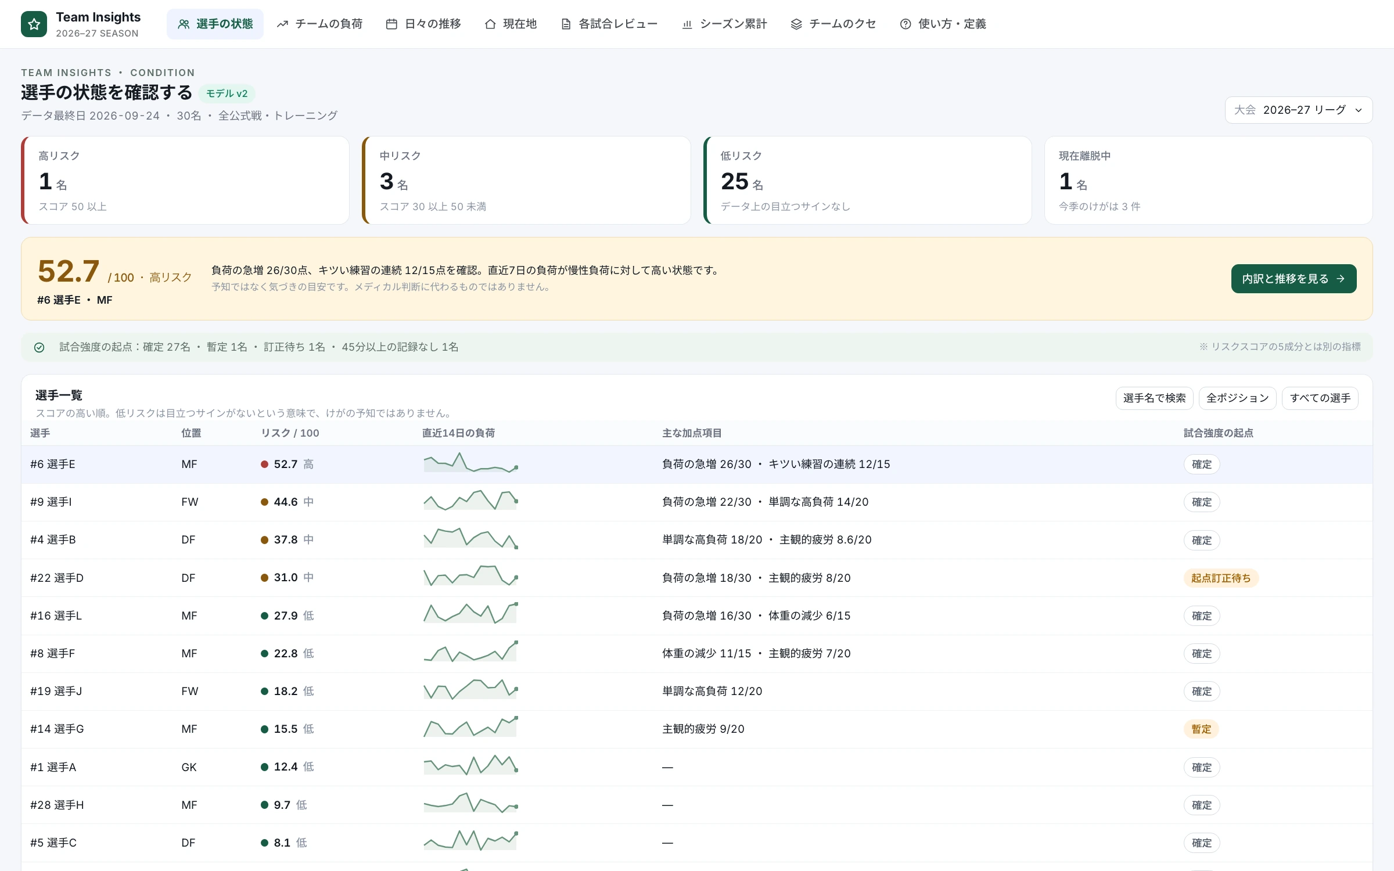
Task: Click player name #19 選手J
Action: click(56, 691)
